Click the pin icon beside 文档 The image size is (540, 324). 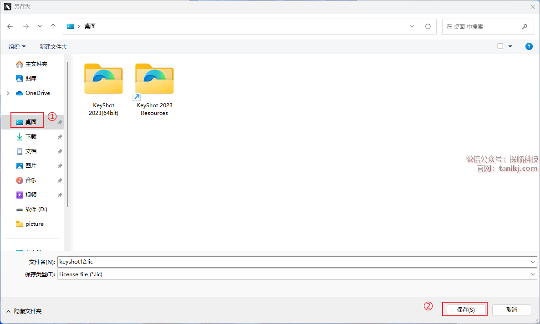[60, 151]
